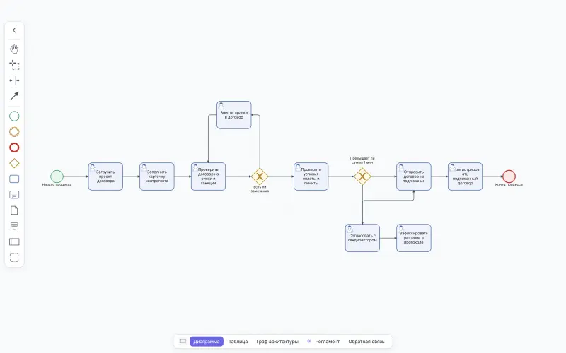Open the Обратная связь tab
The image size is (566, 353).
(366, 342)
